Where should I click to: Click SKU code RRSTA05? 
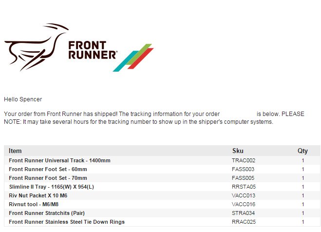(244, 187)
